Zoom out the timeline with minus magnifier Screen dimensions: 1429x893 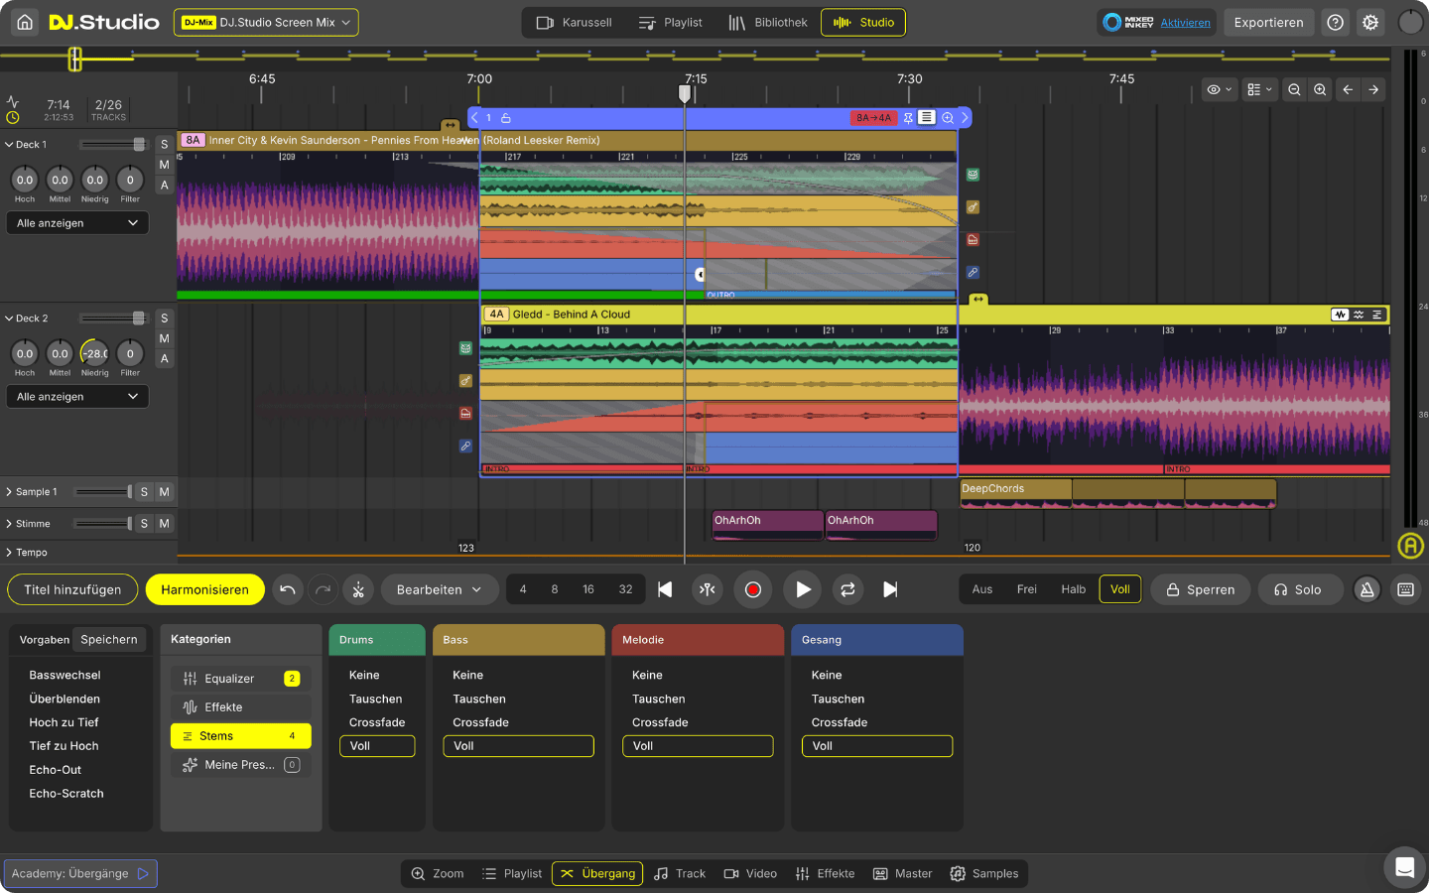coord(1294,89)
